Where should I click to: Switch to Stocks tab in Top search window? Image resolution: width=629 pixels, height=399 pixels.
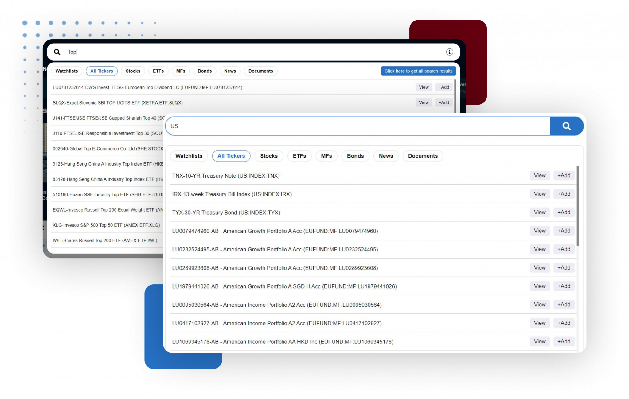tap(133, 71)
